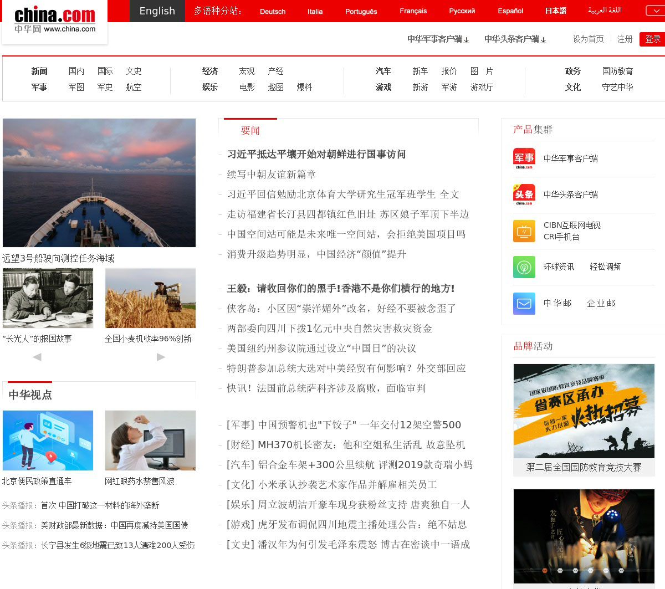The image size is (665, 589).
Task: Click the orange CIBN TV icon
Action: click(x=524, y=231)
